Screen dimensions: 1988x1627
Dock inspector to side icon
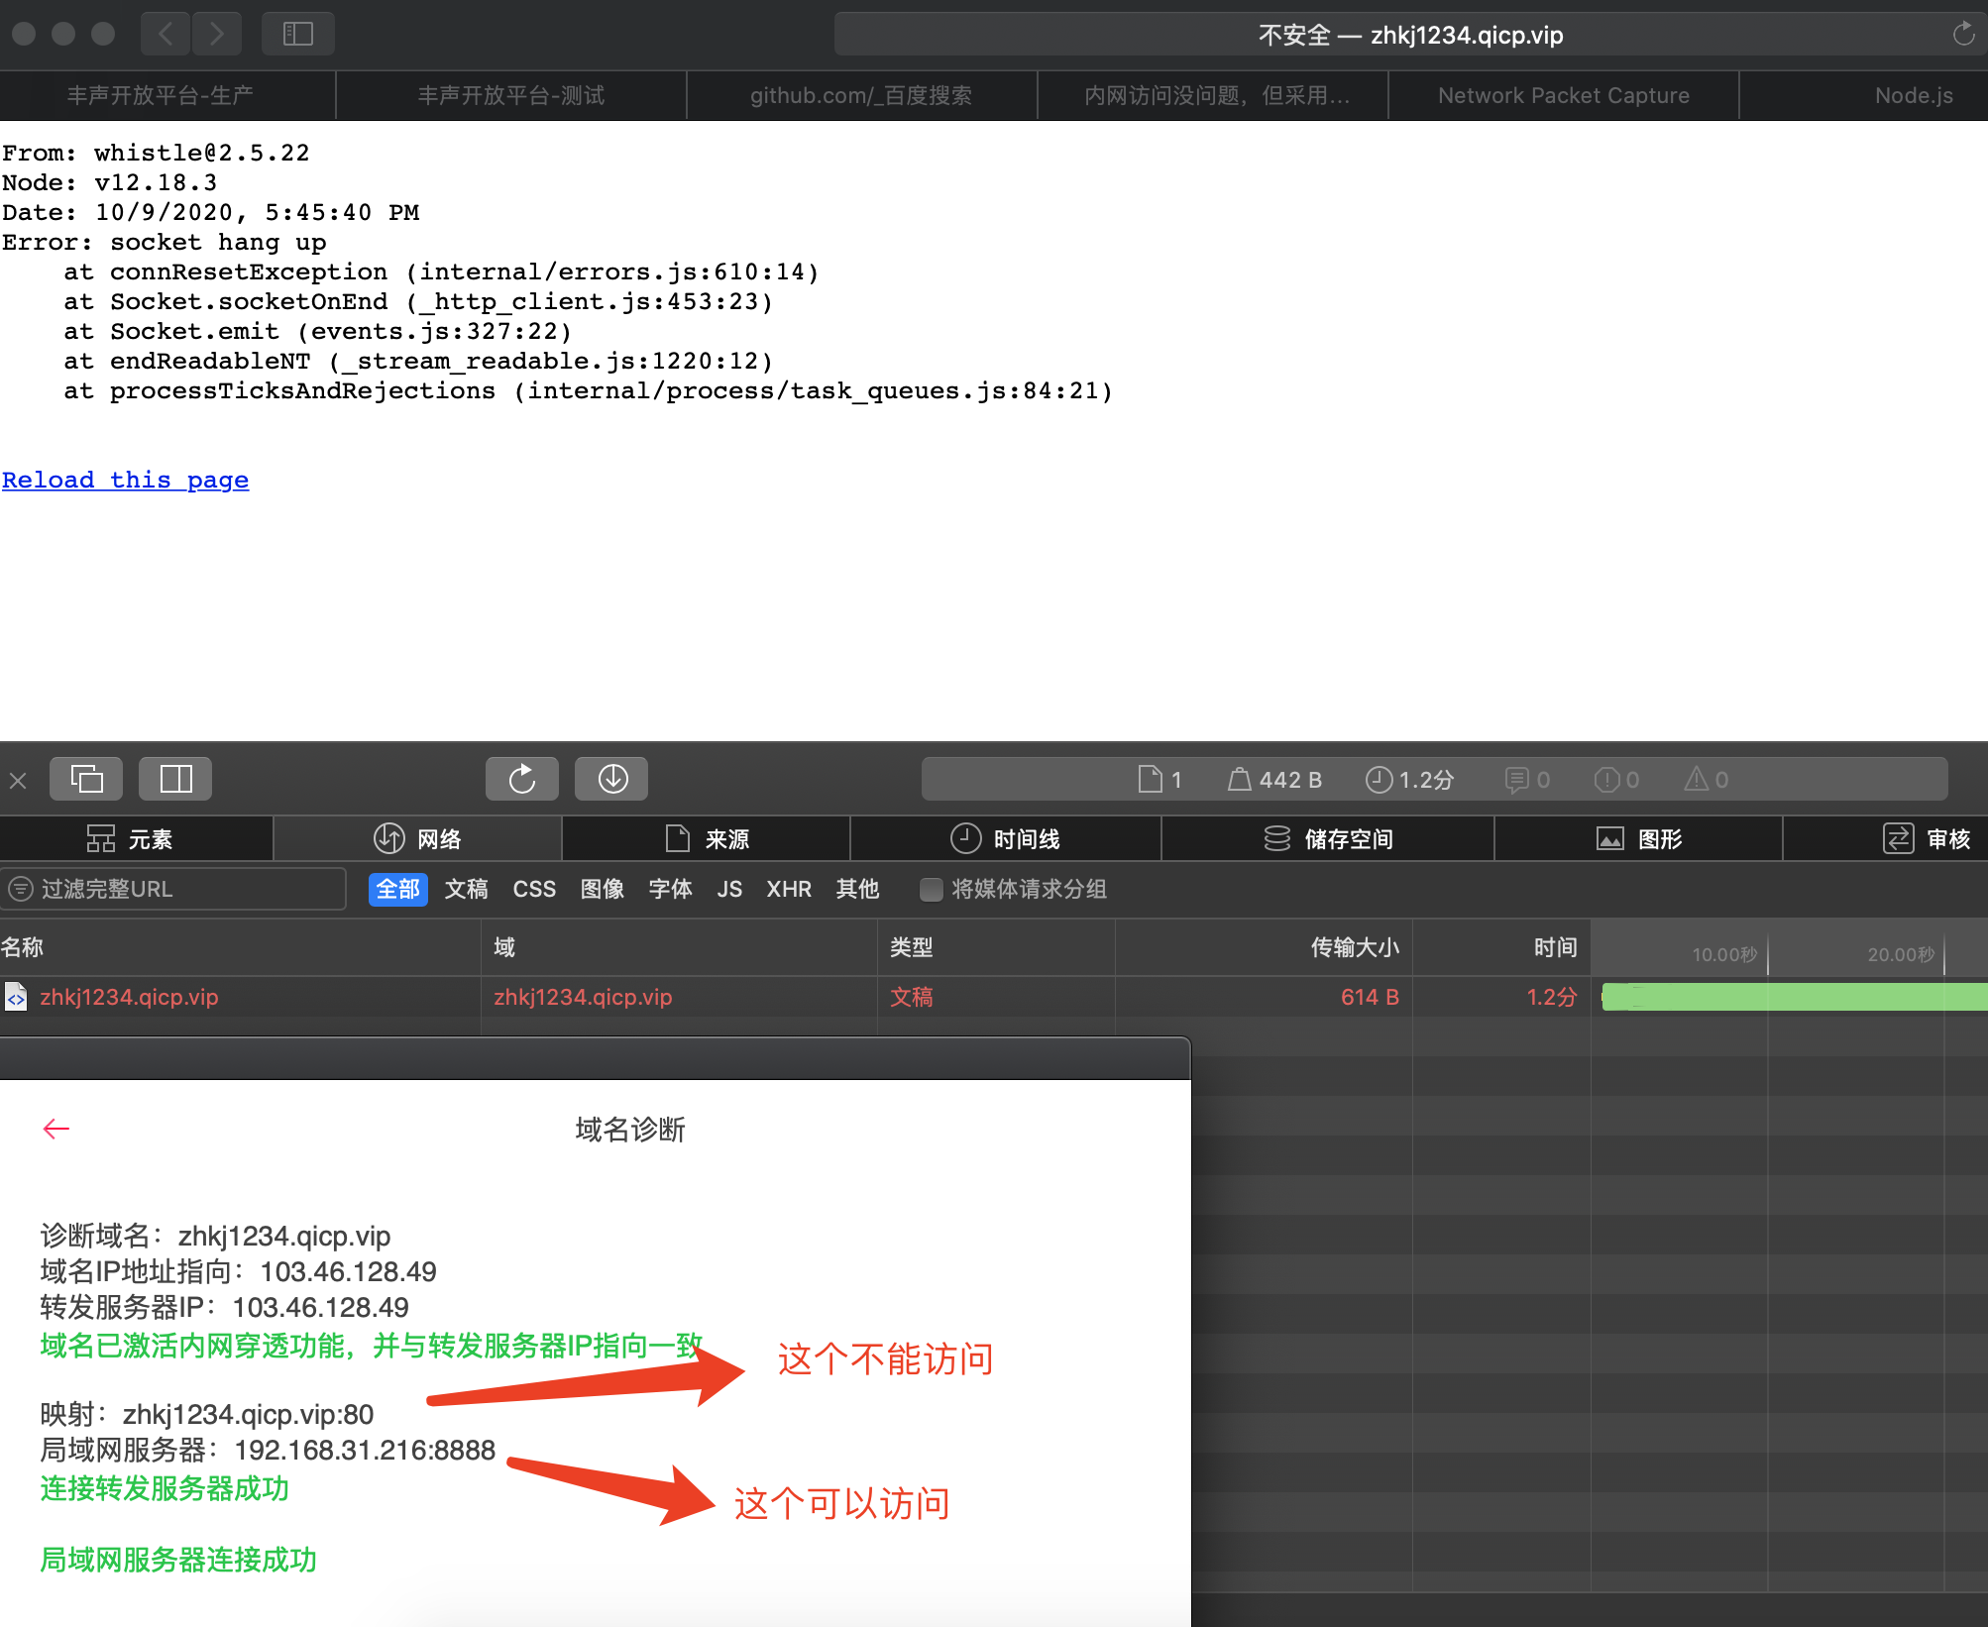[x=175, y=779]
